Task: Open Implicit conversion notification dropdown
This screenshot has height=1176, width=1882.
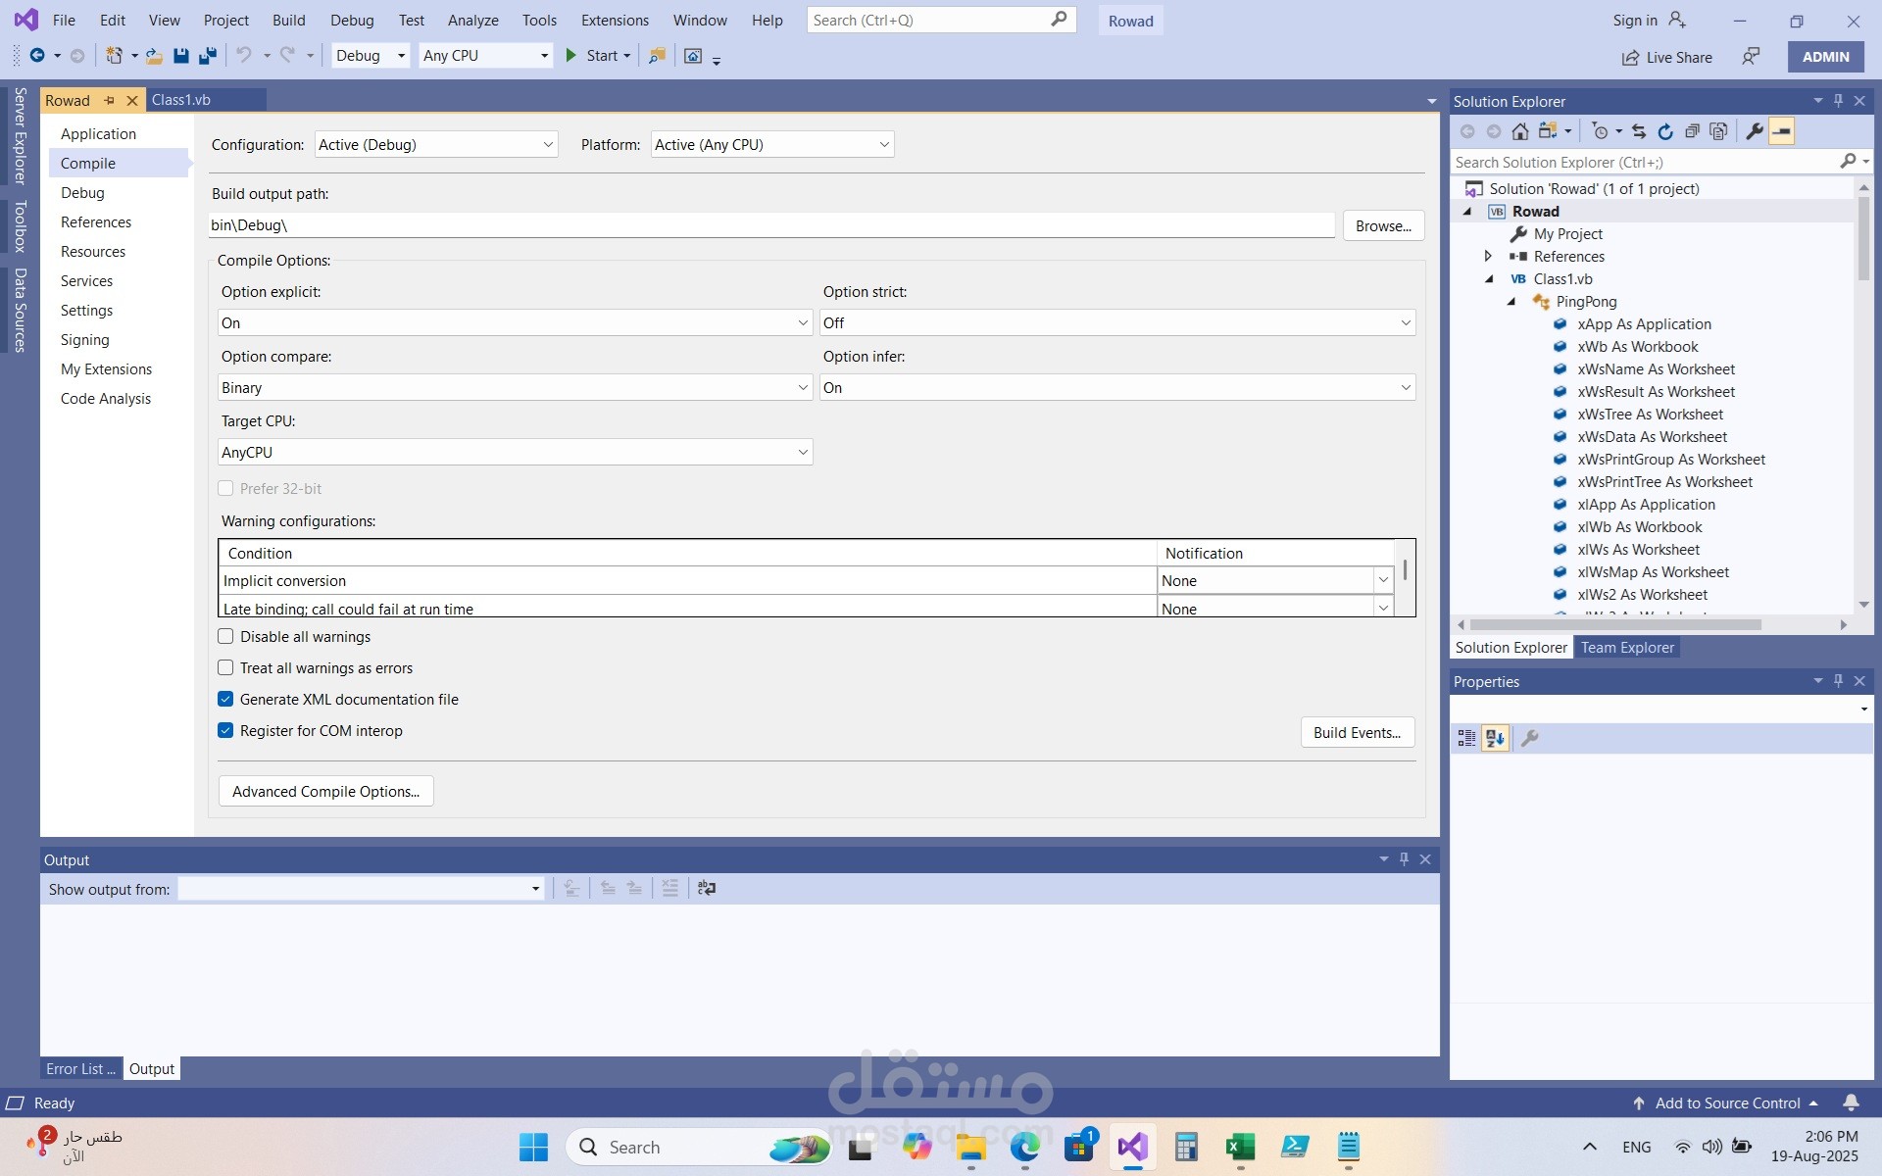Action: (1383, 580)
